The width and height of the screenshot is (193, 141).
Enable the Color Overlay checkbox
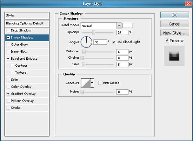coord(8,87)
